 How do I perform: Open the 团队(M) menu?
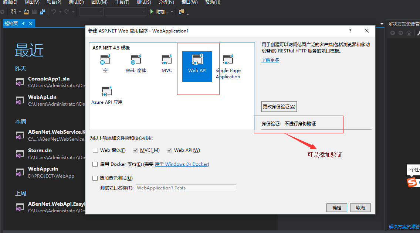pyautogui.click(x=99, y=2)
